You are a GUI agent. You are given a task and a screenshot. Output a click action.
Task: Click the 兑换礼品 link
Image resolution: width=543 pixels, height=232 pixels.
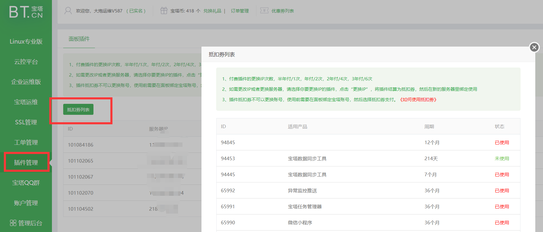(x=212, y=11)
